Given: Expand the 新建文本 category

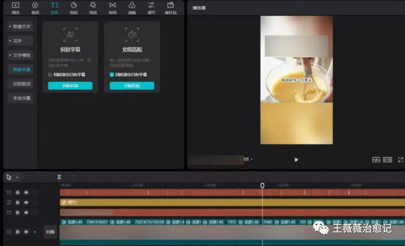Looking at the screenshot, I should point(20,26).
